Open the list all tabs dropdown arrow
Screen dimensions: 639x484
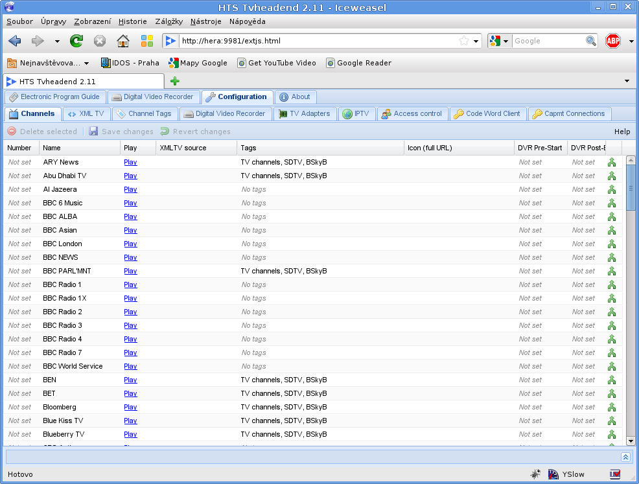click(627, 81)
